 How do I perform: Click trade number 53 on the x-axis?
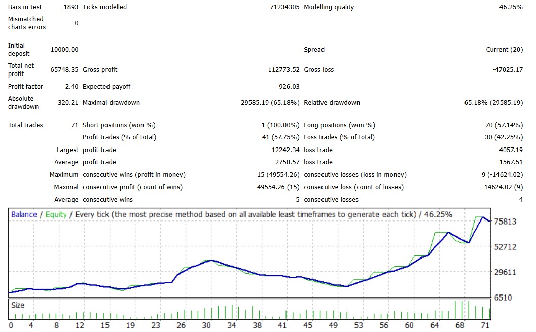pos(359,325)
